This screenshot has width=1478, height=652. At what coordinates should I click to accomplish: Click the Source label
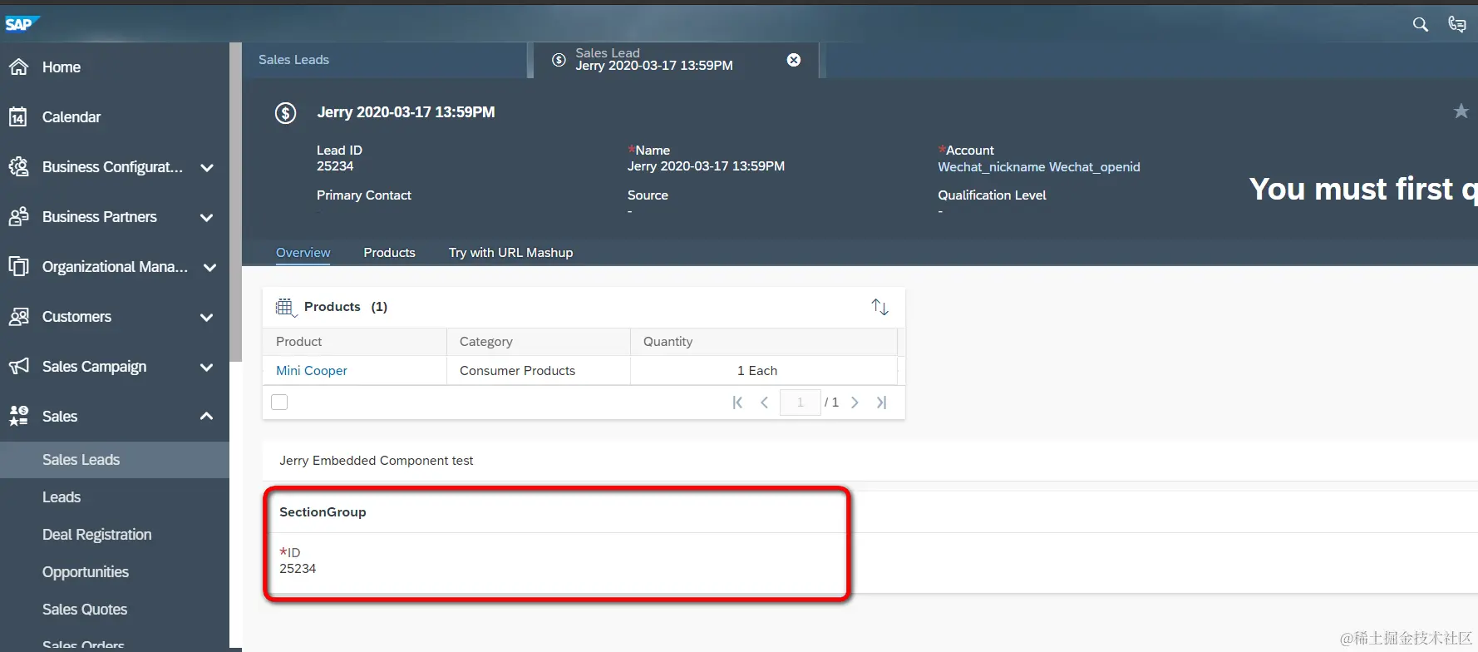[648, 195]
